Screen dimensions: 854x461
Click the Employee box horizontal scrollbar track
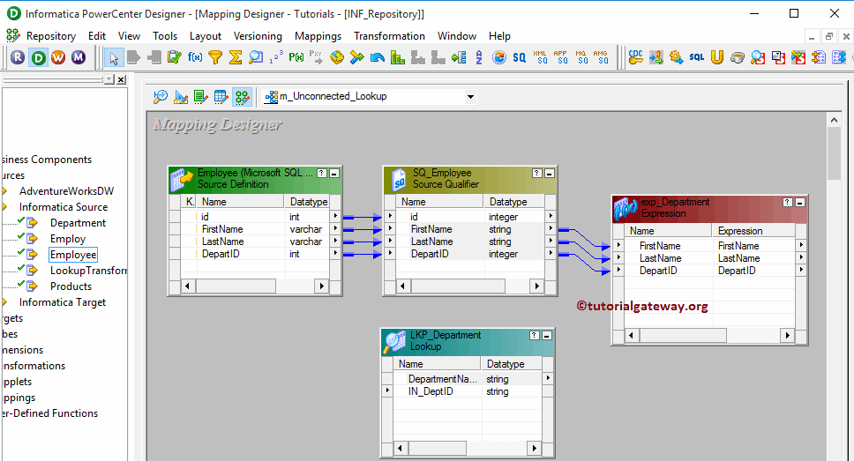point(254,286)
